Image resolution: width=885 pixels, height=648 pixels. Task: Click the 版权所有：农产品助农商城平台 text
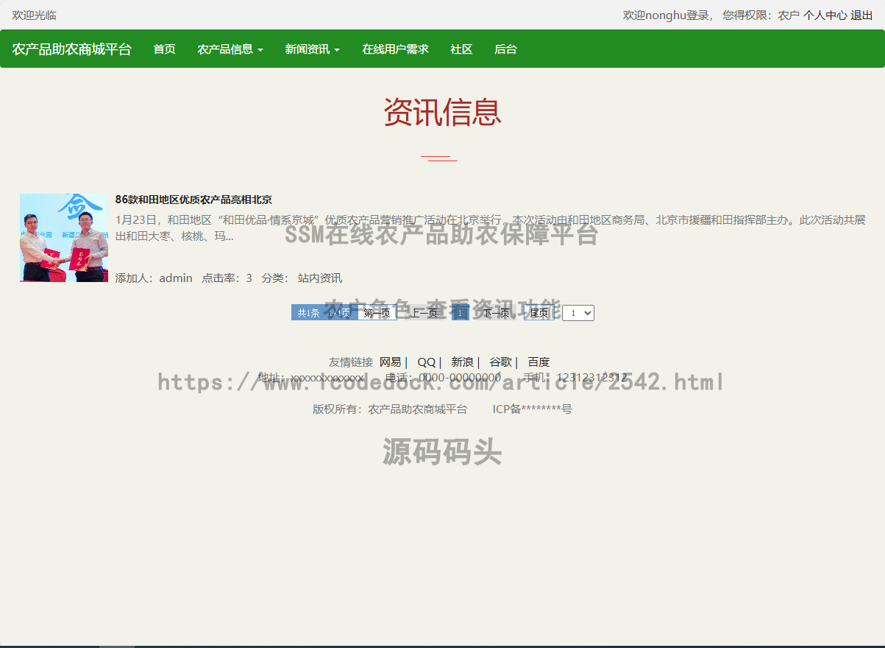click(390, 409)
